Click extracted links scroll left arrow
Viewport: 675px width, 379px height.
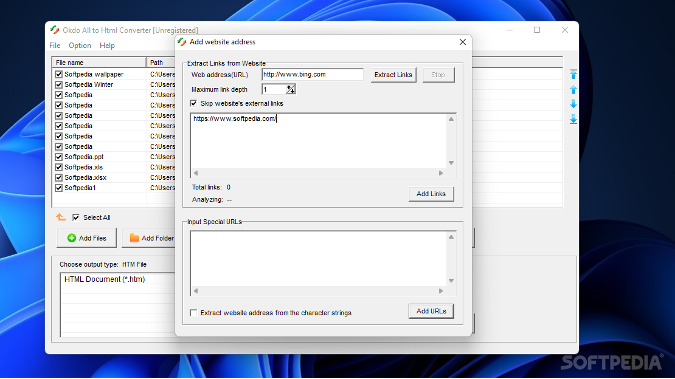196,173
